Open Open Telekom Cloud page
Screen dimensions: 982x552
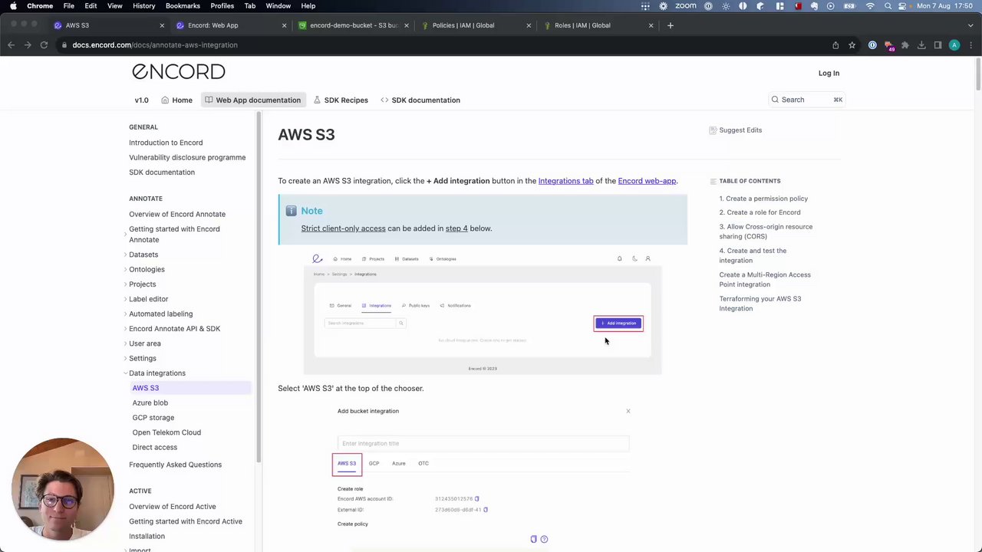[x=166, y=432]
